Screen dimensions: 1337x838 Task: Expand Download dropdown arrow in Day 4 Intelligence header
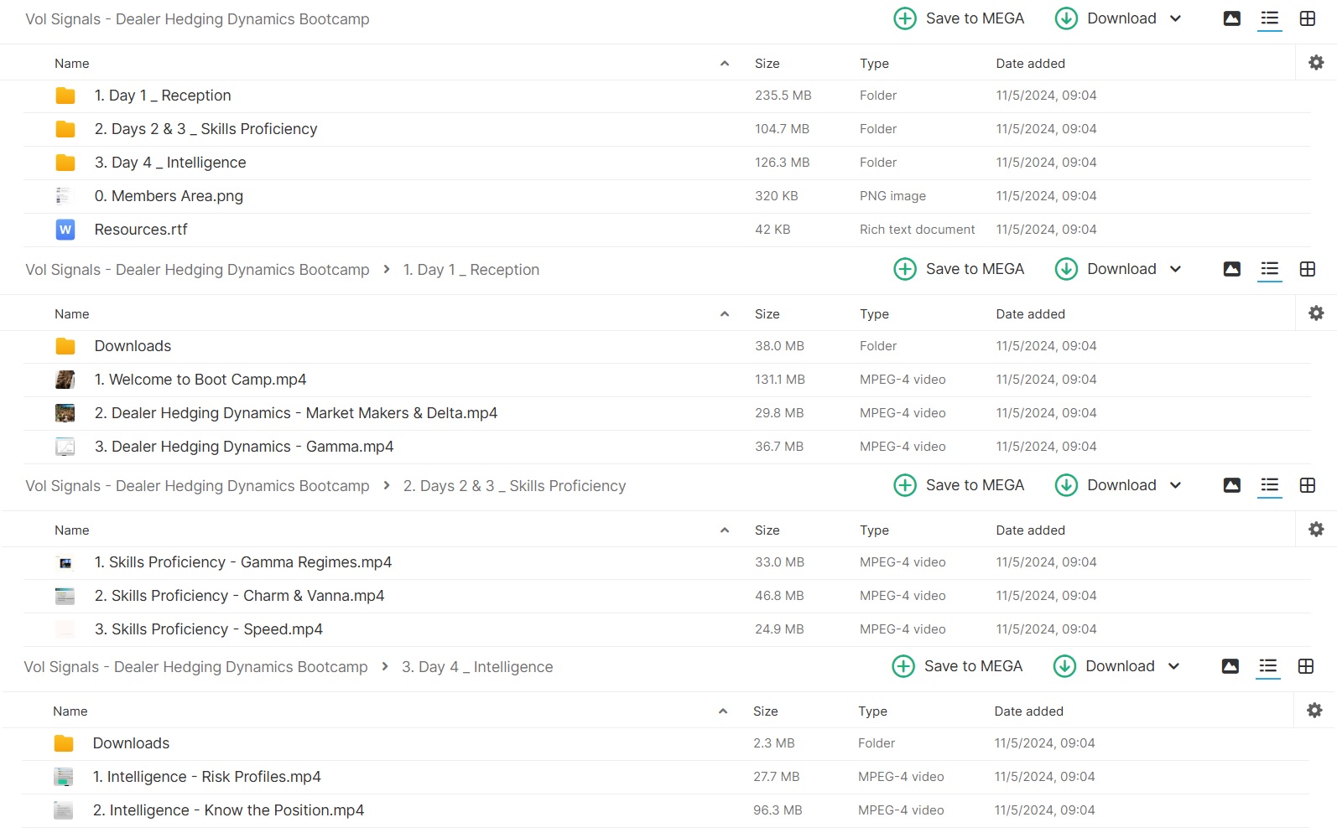pyautogui.click(x=1173, y=666)
